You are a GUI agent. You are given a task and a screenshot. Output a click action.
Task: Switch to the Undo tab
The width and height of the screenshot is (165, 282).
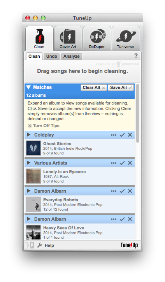52,56
